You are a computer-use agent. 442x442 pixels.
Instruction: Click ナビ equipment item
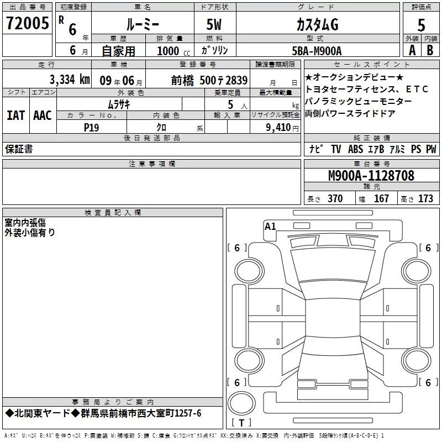[317, 149]
